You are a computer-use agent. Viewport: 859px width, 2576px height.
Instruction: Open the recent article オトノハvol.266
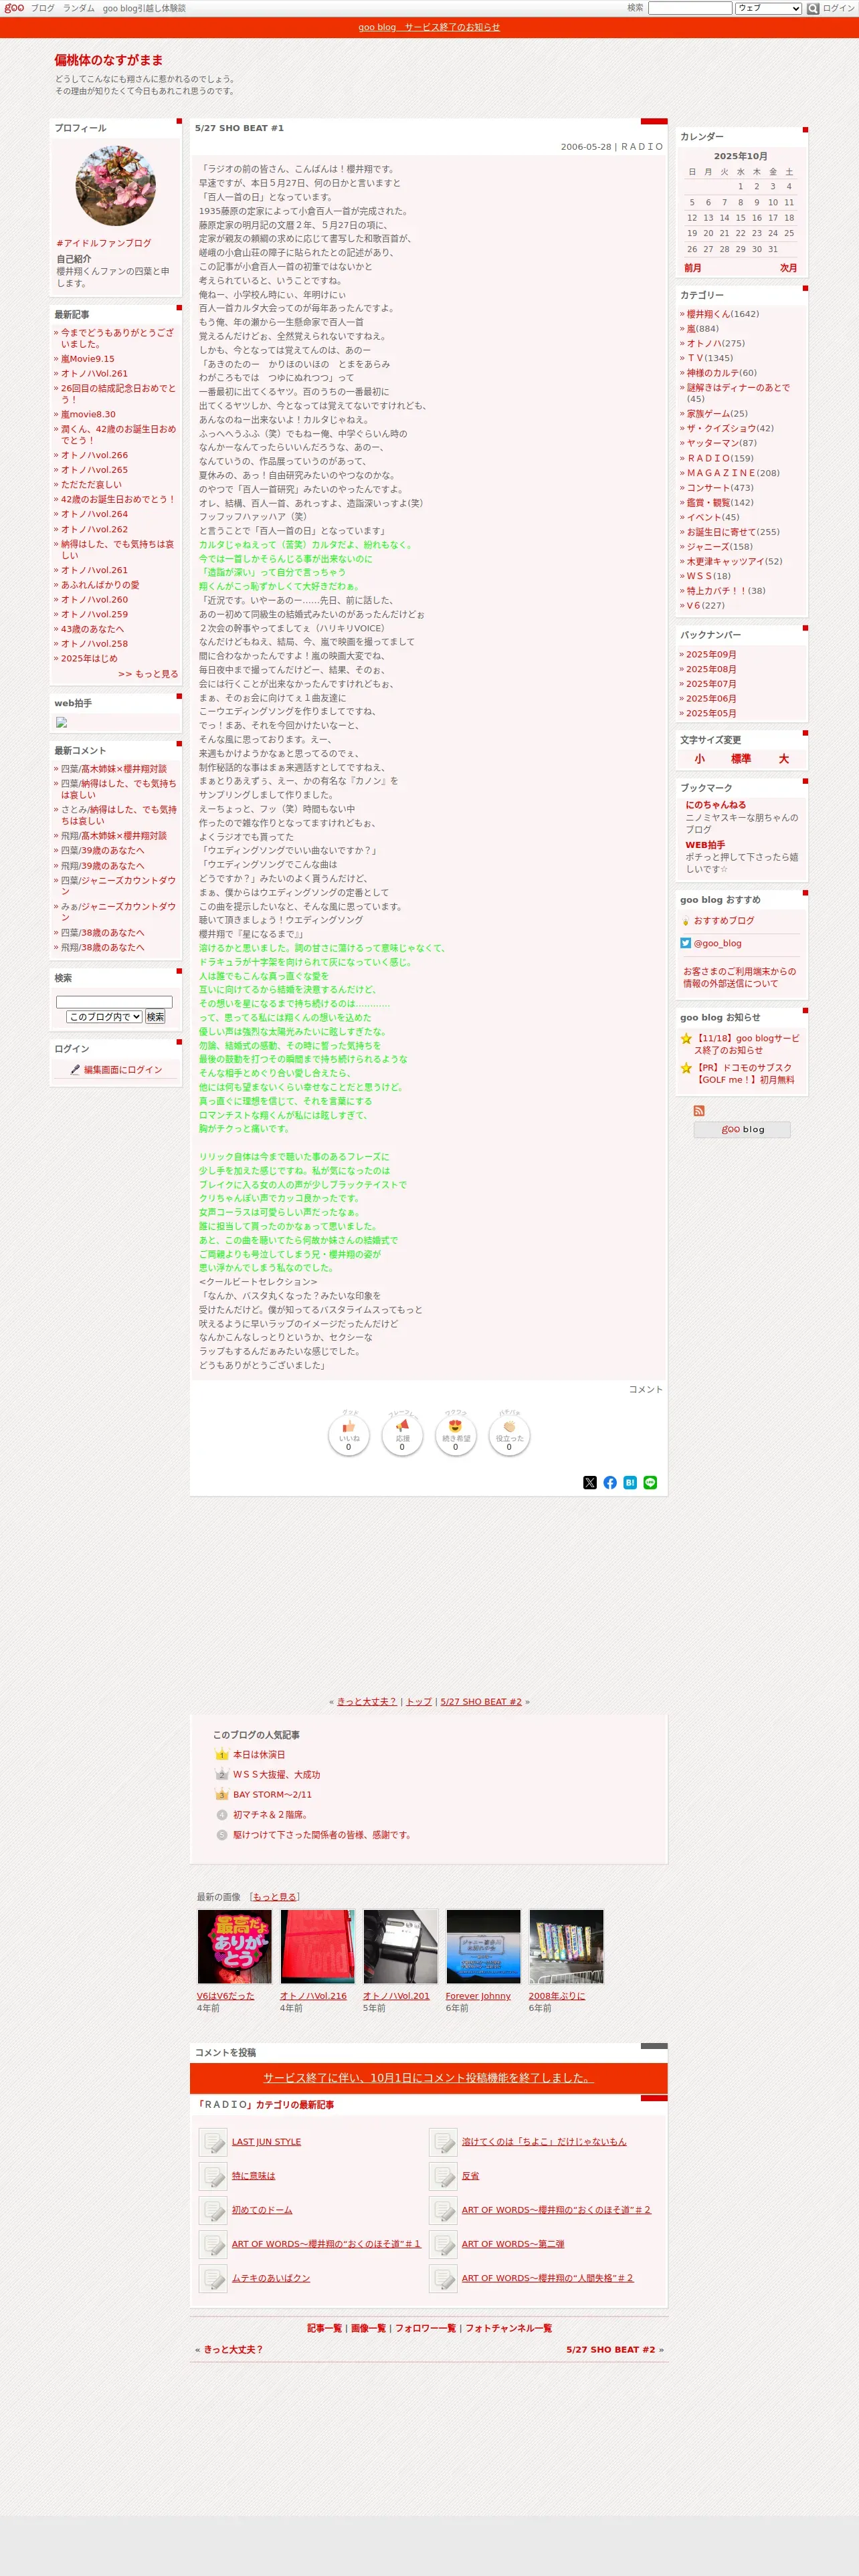click(x=94, y=455)
